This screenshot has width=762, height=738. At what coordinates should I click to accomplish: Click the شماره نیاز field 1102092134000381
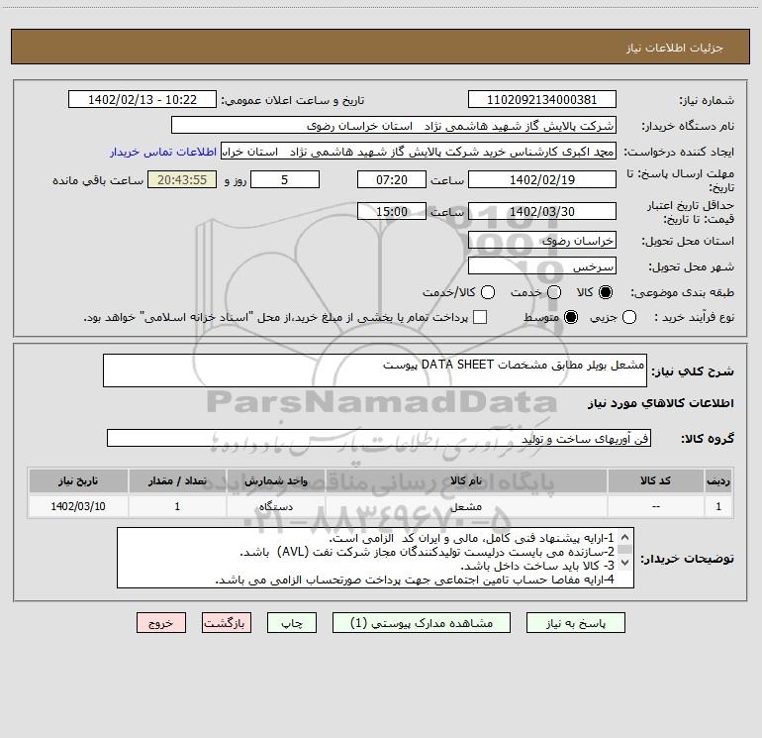coord(542,99)
